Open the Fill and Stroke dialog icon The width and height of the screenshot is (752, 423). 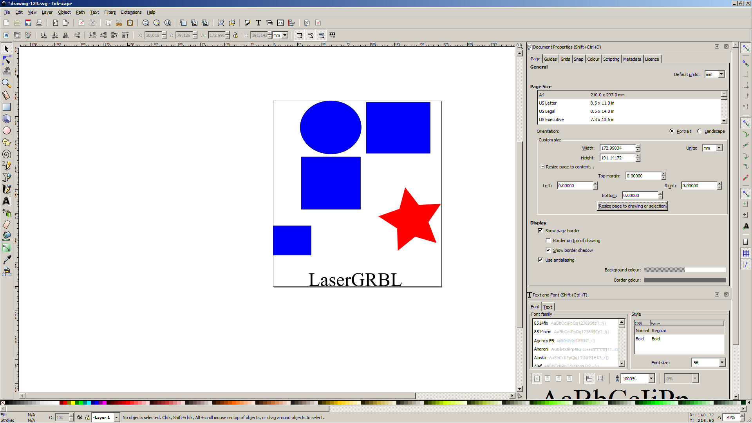[x=247, y=23]
